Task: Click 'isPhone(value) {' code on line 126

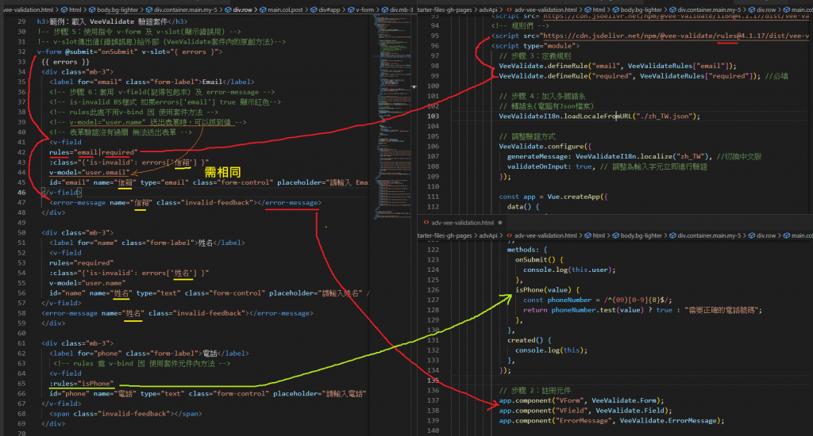Action: 548,289
